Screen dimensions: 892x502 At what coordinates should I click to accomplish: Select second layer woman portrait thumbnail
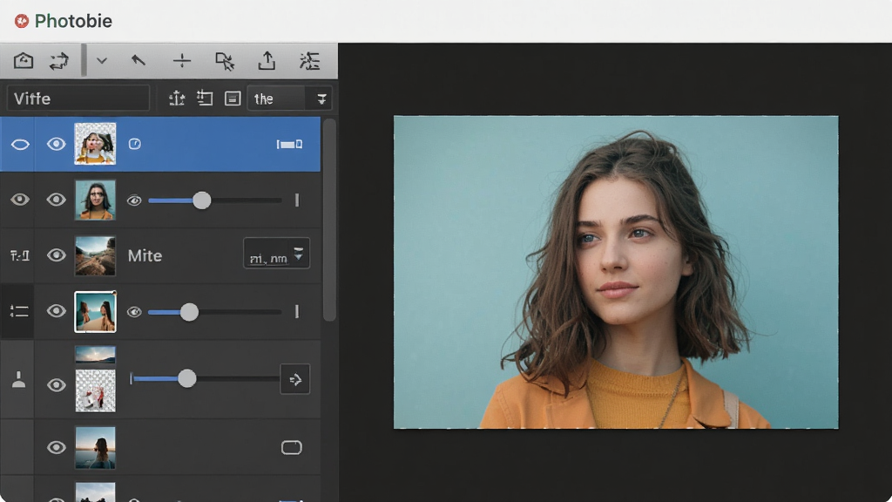95,200
